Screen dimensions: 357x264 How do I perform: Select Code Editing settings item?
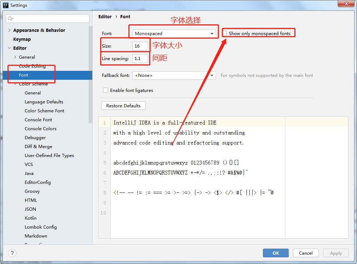click(x=32, y=66)
